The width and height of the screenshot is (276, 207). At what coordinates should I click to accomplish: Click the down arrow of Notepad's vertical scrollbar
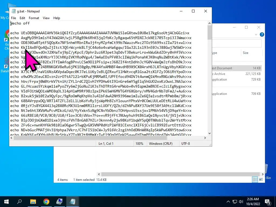[209, 133]
